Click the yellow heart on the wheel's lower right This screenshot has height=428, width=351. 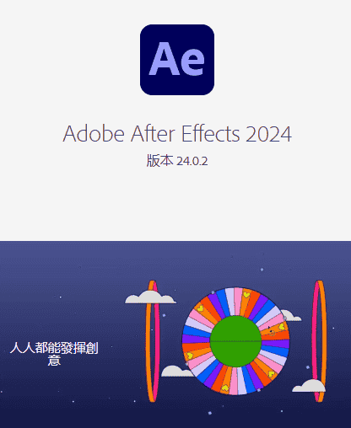[272, 374]
